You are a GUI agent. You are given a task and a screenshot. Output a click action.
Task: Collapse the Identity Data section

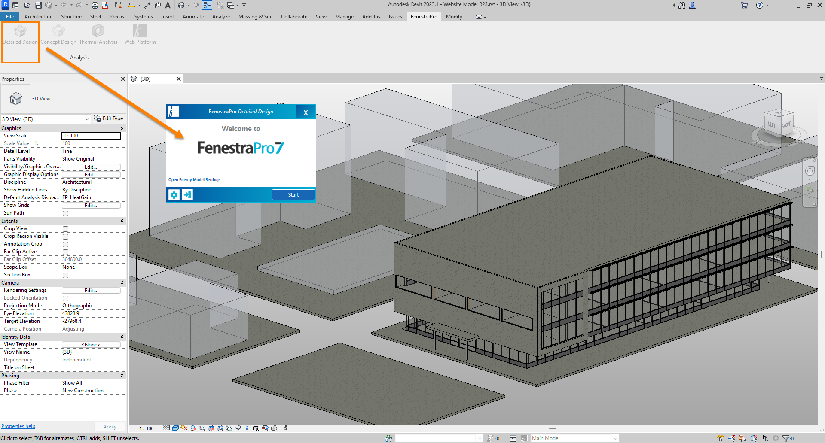122,337
